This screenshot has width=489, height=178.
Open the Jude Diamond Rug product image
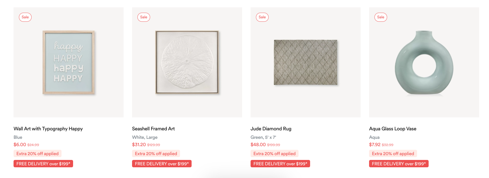pyautogui.click(x=306, y=62)
